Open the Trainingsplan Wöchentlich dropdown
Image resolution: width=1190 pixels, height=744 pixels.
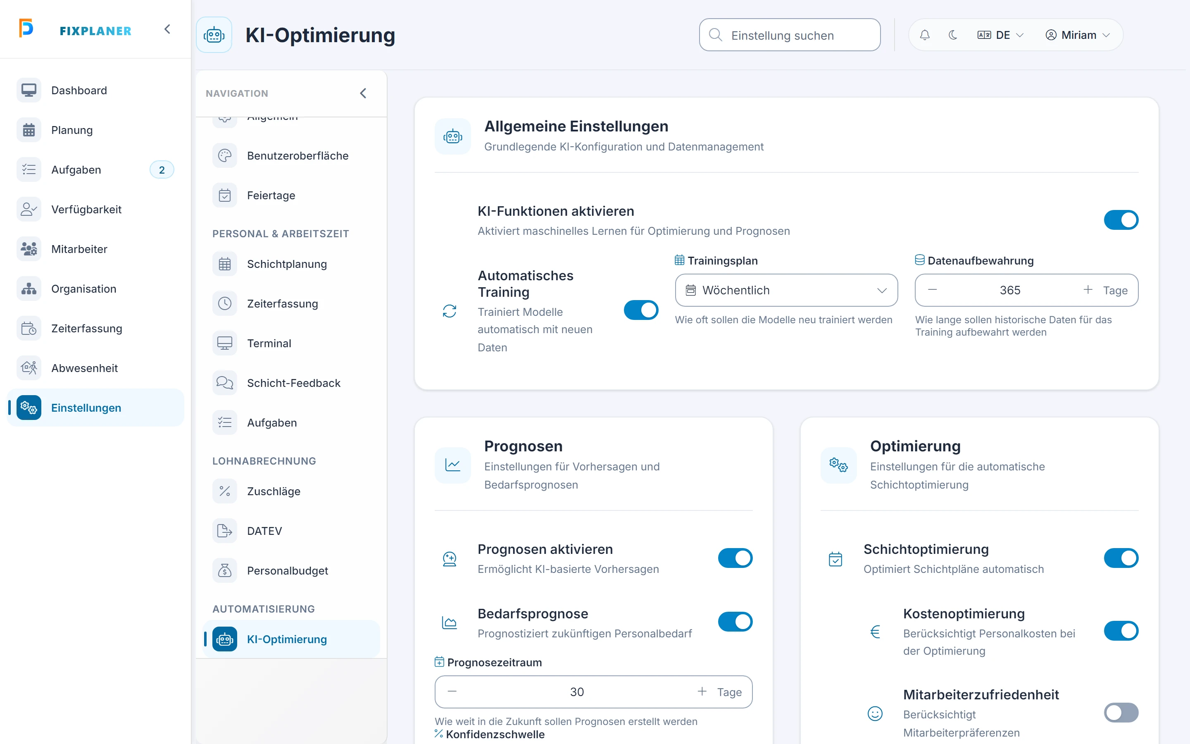pos(786,290)
